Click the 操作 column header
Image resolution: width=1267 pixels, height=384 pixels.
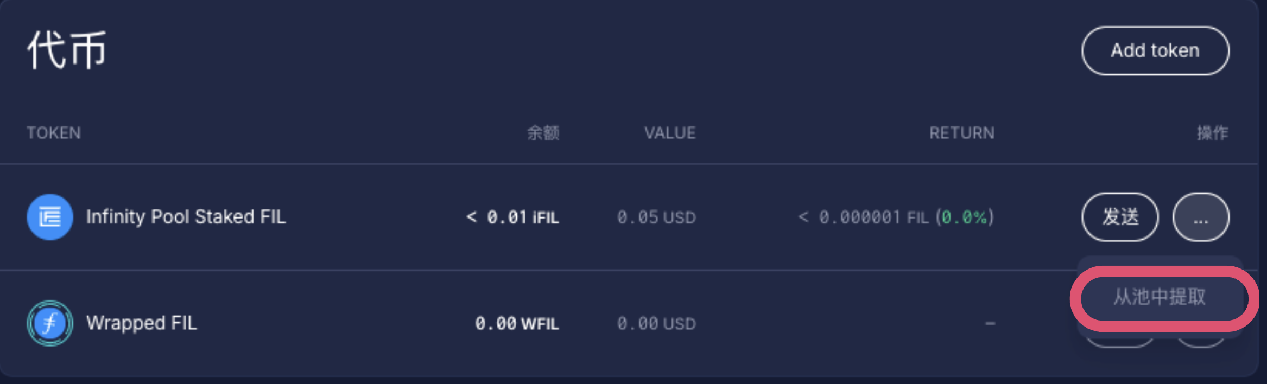tap(1212, 133)
